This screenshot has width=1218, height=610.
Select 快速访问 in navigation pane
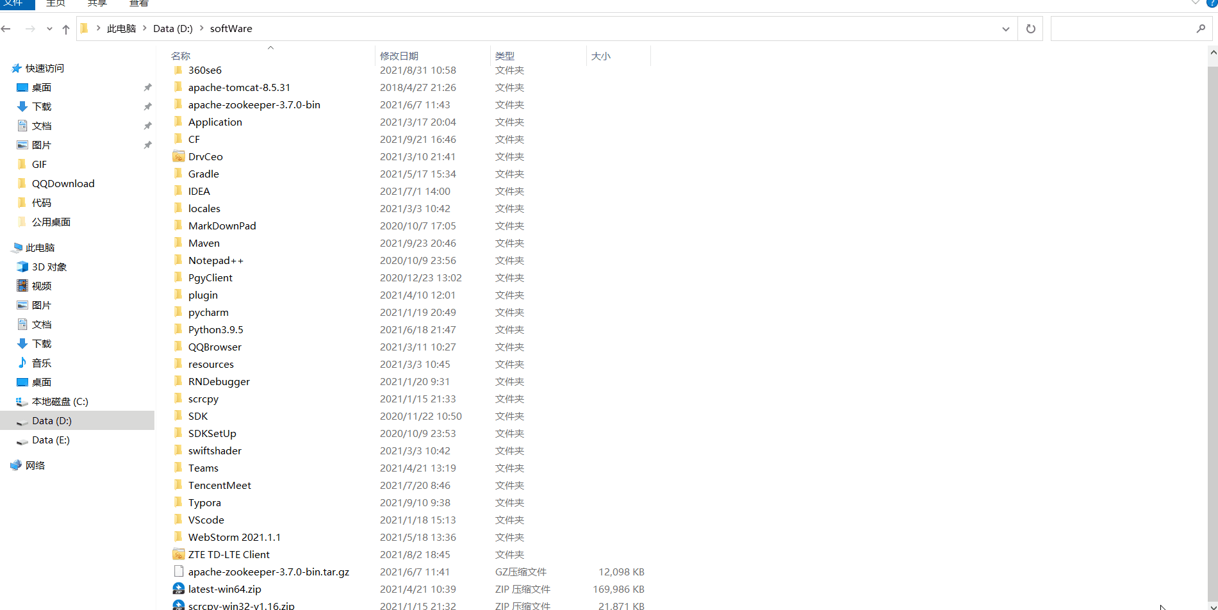click(x=44, y=69)
